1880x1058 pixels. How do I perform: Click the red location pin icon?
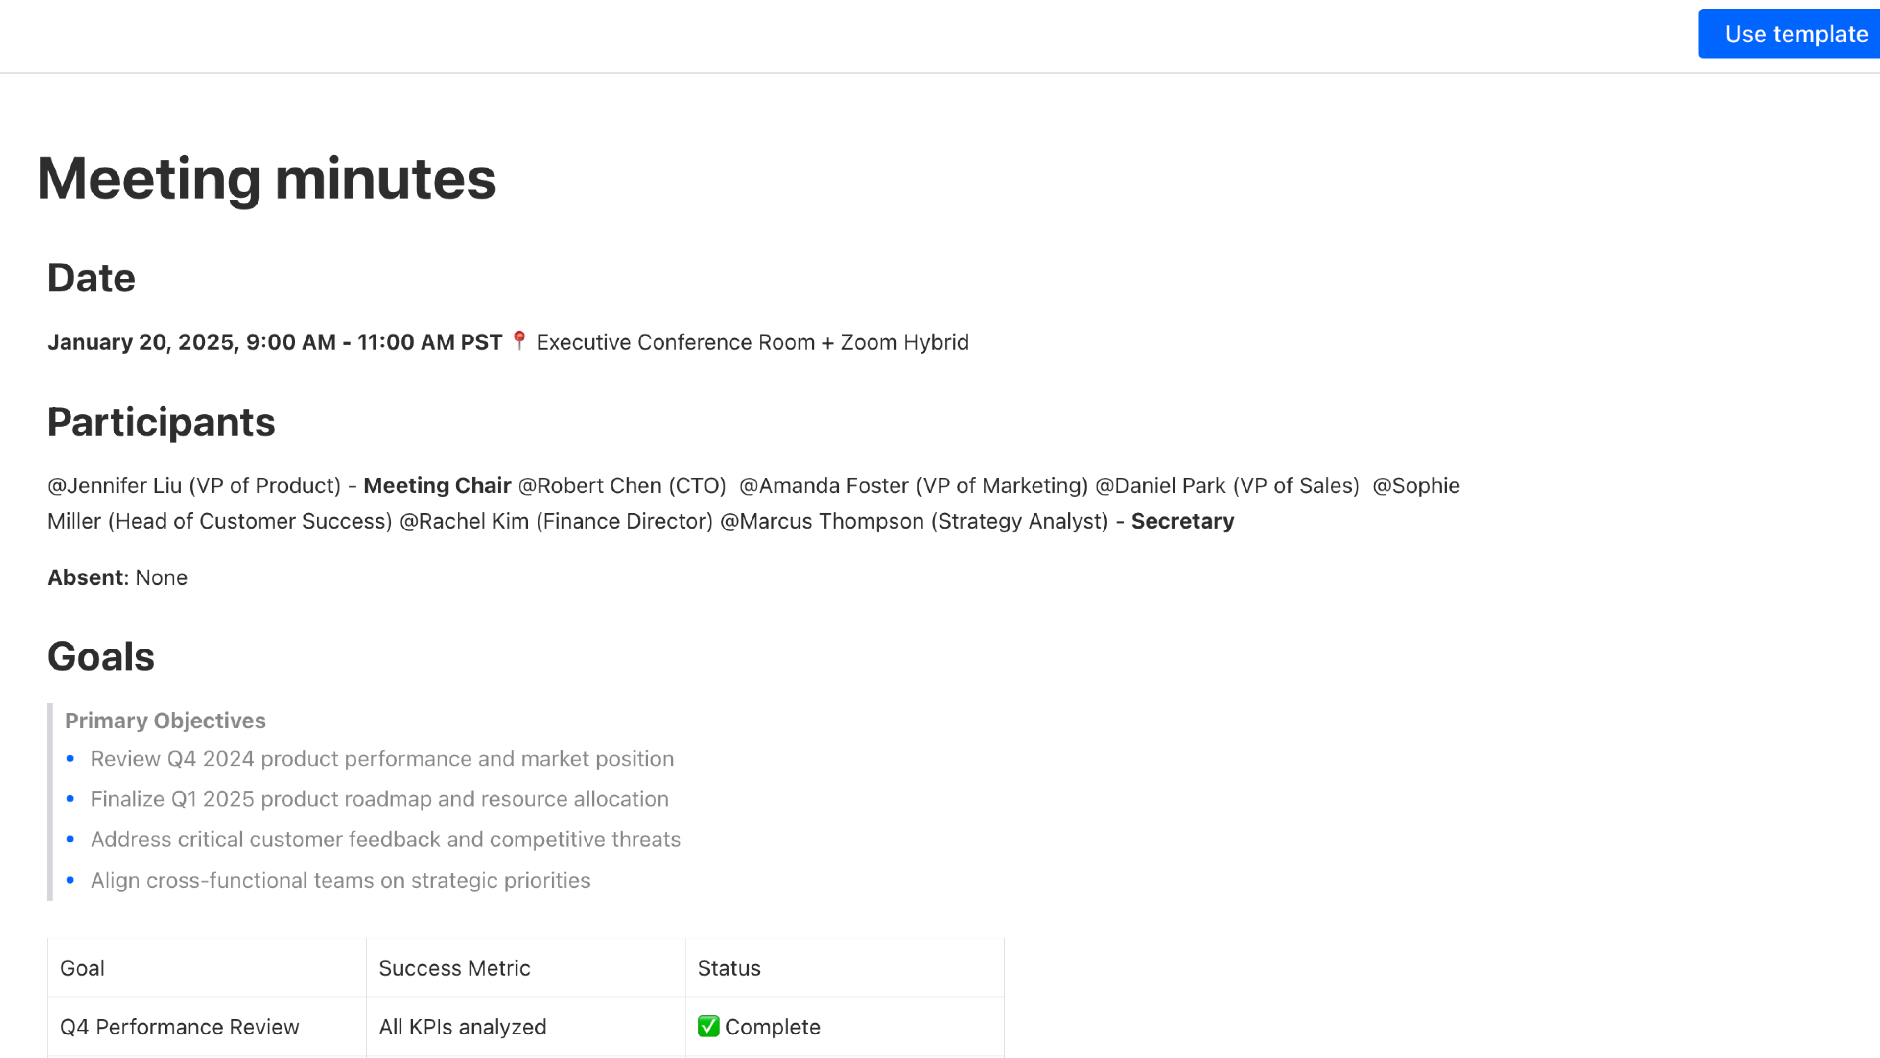point(519,340)
